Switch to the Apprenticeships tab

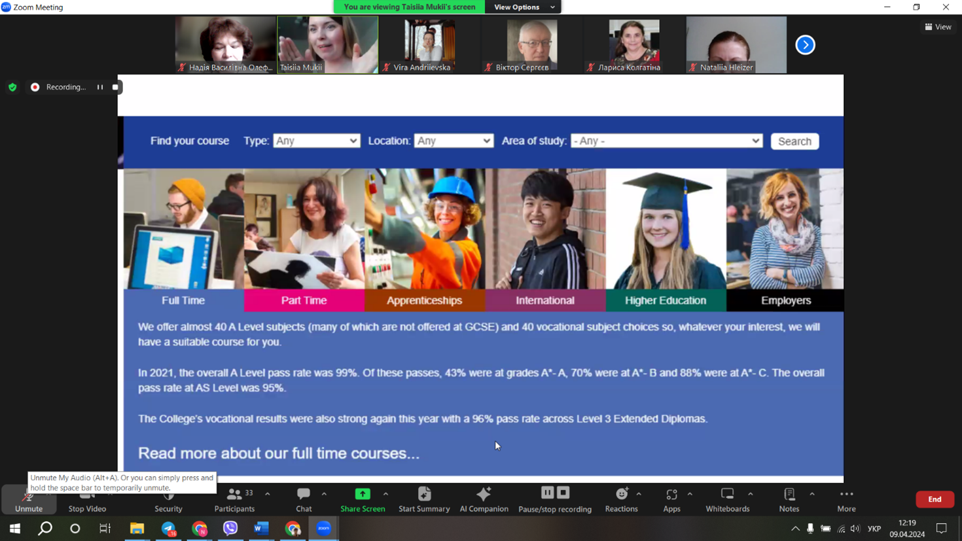click(425, 300)
